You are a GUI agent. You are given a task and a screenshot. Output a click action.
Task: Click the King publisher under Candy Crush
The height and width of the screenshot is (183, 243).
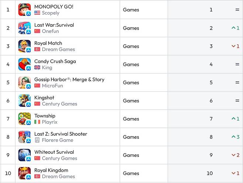point(47,68)
